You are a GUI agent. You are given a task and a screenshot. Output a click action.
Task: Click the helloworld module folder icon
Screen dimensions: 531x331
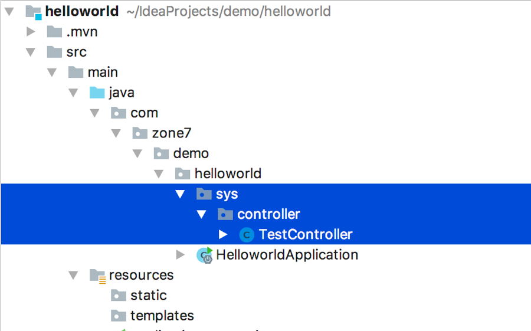34,12
